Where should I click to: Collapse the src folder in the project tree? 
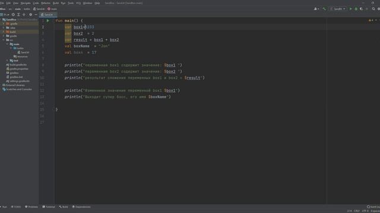(x=4, y=40)
